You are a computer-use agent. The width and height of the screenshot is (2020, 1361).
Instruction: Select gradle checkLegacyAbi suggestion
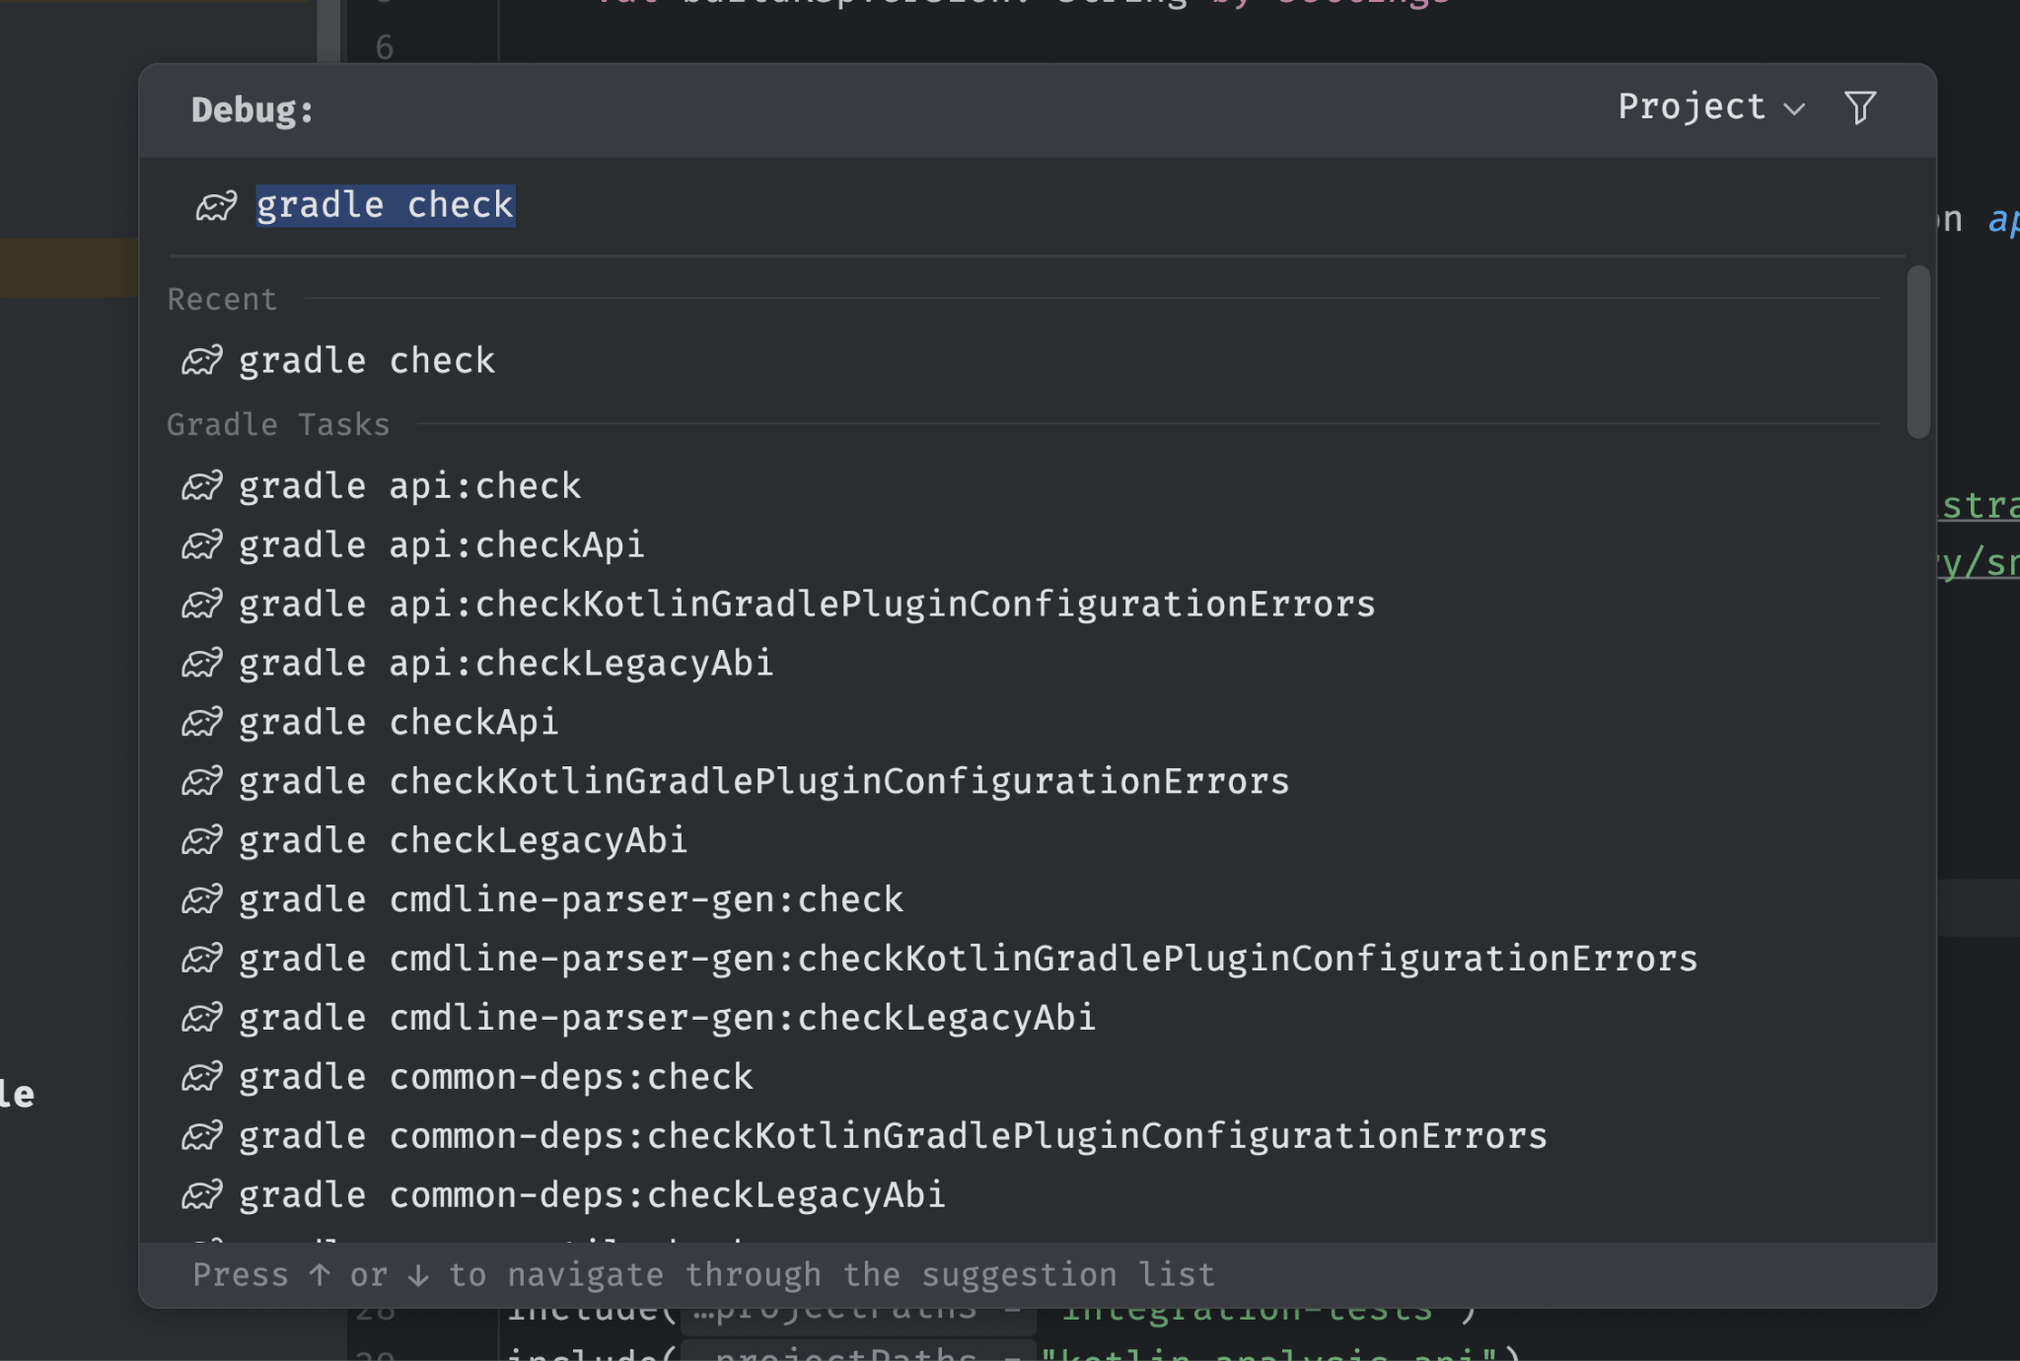pyautogui.click(x=463, y=841)
